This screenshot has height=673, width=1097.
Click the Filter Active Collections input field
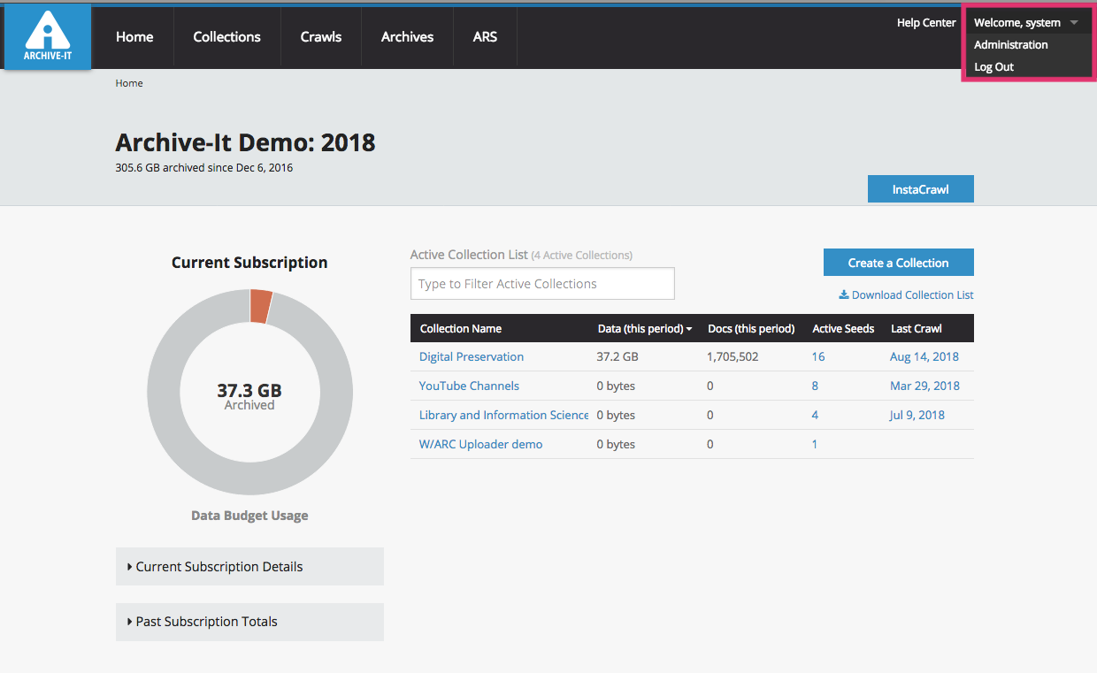pyautogui.click(x=542, y=284)
